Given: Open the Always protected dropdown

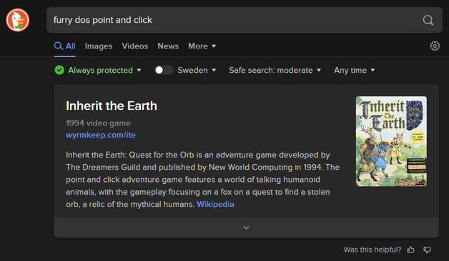Looking at the screenshot, I should point(104,70).
